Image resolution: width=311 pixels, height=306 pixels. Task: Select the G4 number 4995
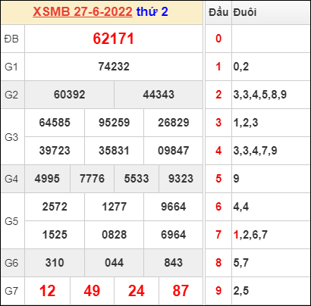(x=47, y=179)
